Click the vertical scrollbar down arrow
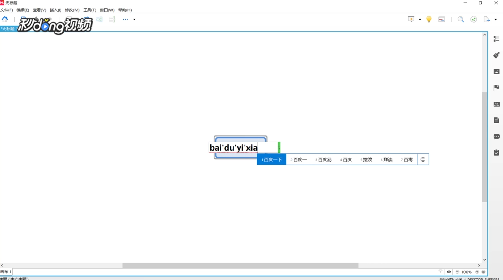The height and width of the screenshot is (280, 503). click(485, 260)
